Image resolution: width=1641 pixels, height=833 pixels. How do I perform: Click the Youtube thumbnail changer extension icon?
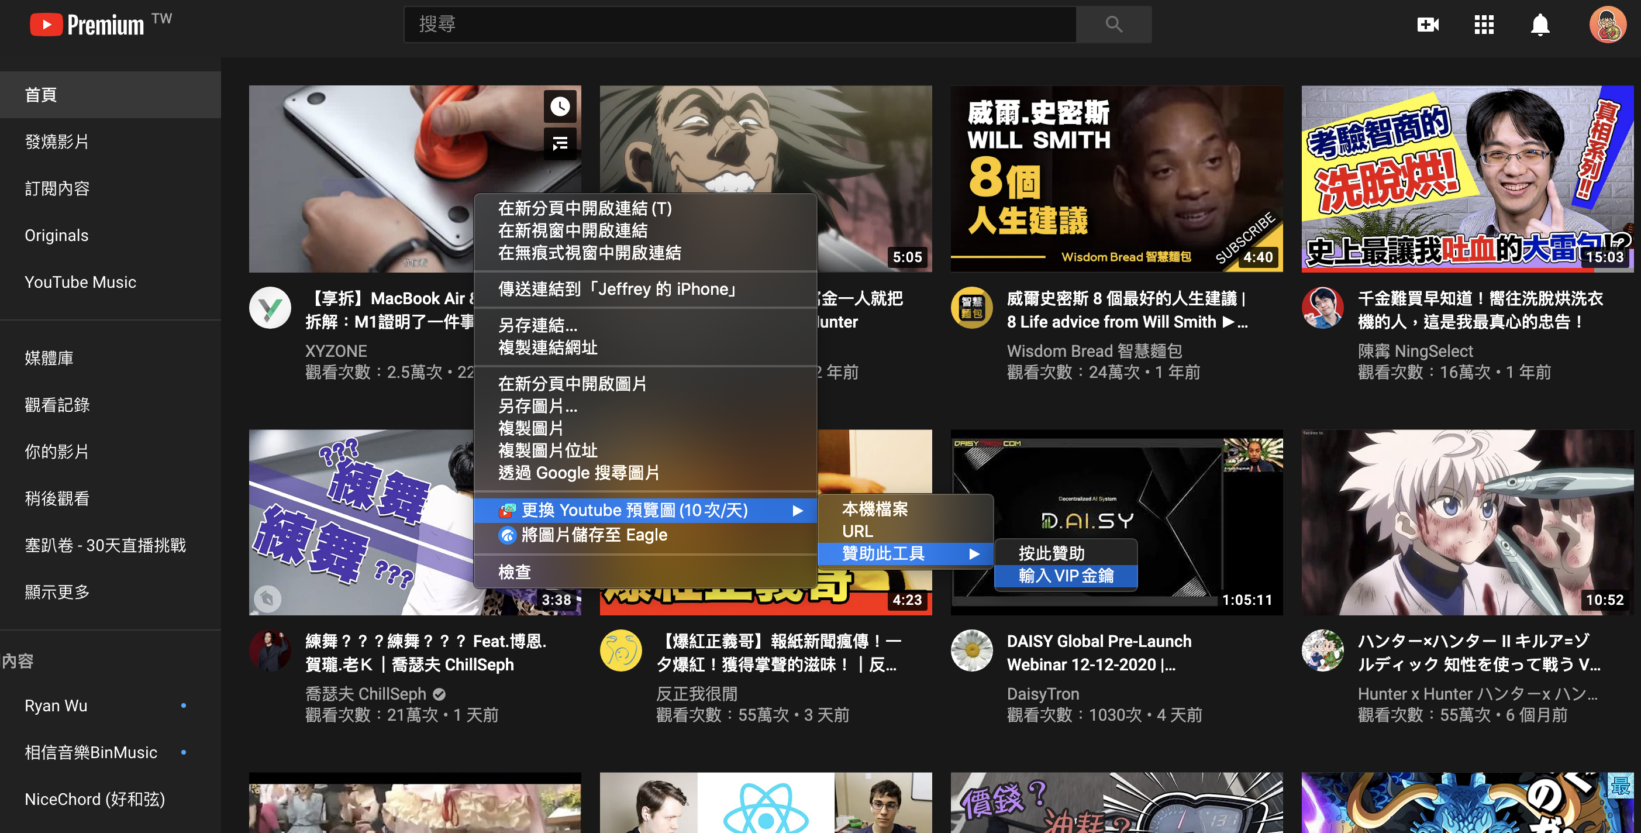click(507, 511)
